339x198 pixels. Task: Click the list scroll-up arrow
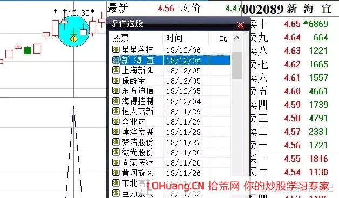236,38
